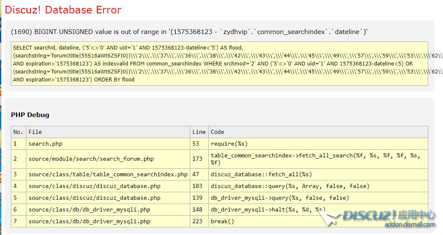The image size is (443, 235).
Task: Click line number 53
Action: (199, 144)
